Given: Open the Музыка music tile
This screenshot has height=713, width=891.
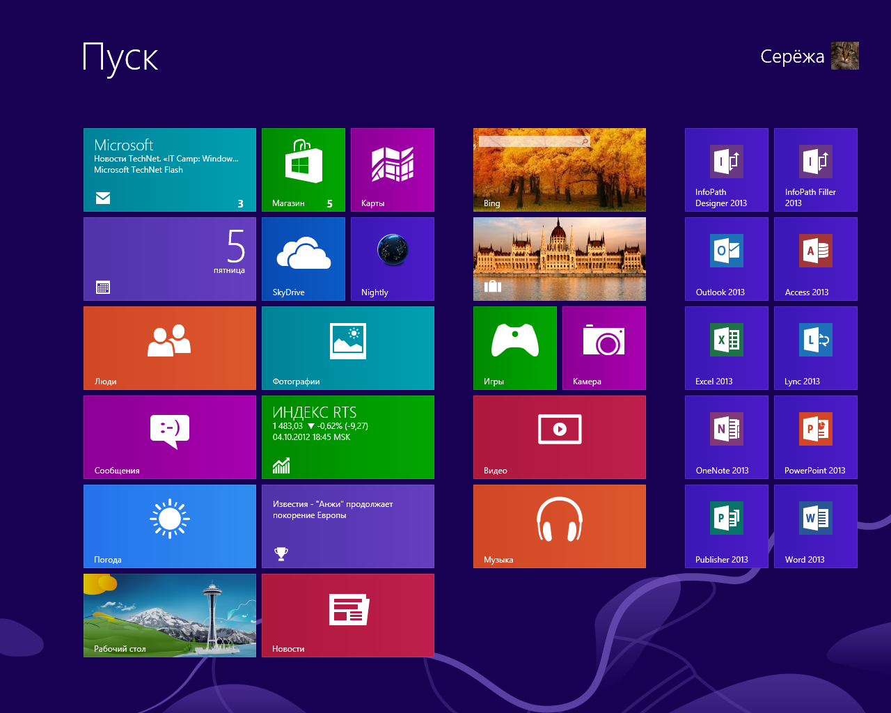Looking at the screenshot, I should [560, 526].
